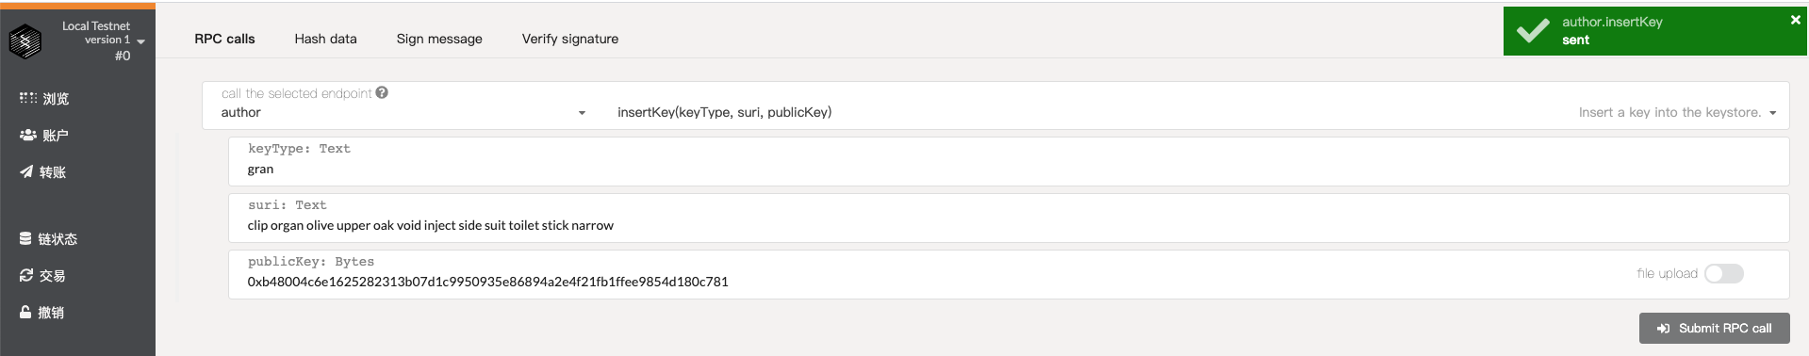Switch to the Hash data tab

point(325,39)
